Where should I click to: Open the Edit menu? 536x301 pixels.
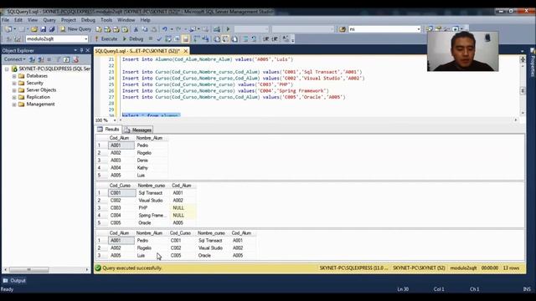coord(18,20)
